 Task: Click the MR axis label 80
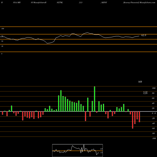tap(153, 93)
